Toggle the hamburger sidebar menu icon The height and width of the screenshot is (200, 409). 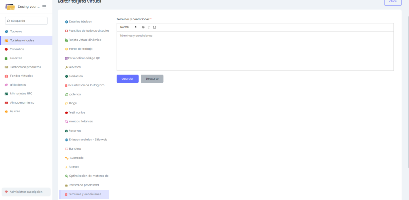44,7
